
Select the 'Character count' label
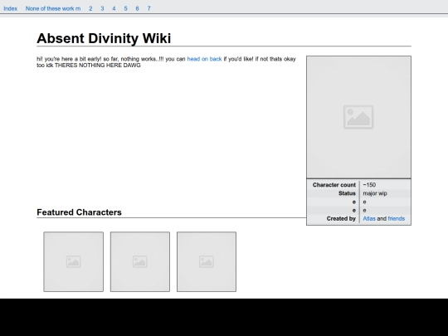point(334,185)
